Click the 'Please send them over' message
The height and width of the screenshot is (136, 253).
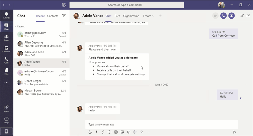point(103,48)
